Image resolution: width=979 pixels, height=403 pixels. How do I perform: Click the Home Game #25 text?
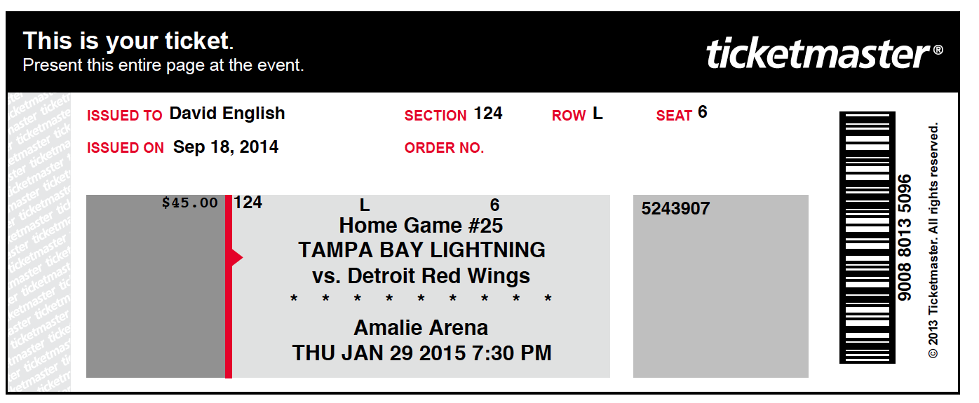pos(421,225)
